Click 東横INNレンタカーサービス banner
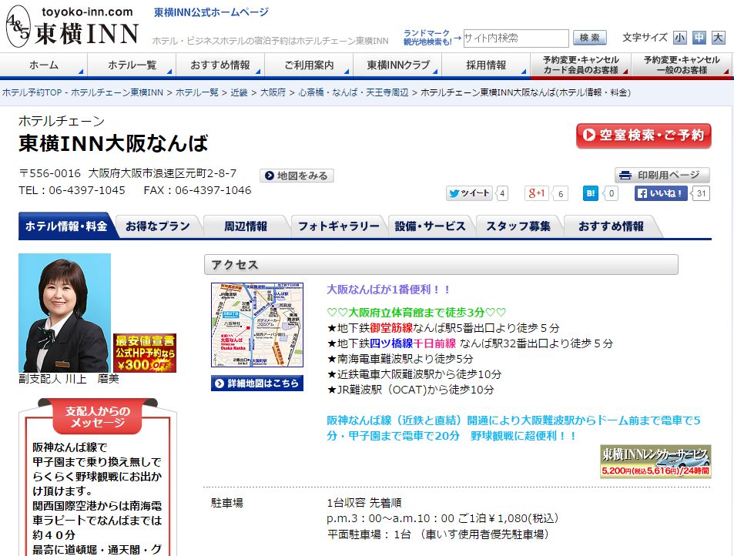Screen dimensions: 734x556 [x=655, y=461]
